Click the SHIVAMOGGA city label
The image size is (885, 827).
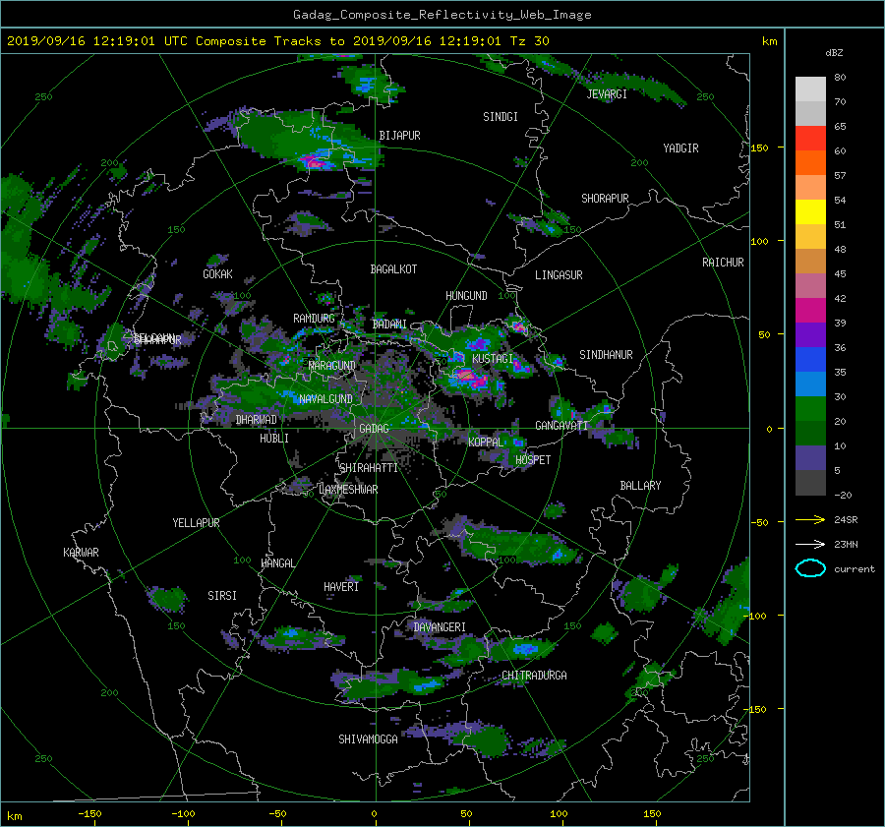pos(368,739)
